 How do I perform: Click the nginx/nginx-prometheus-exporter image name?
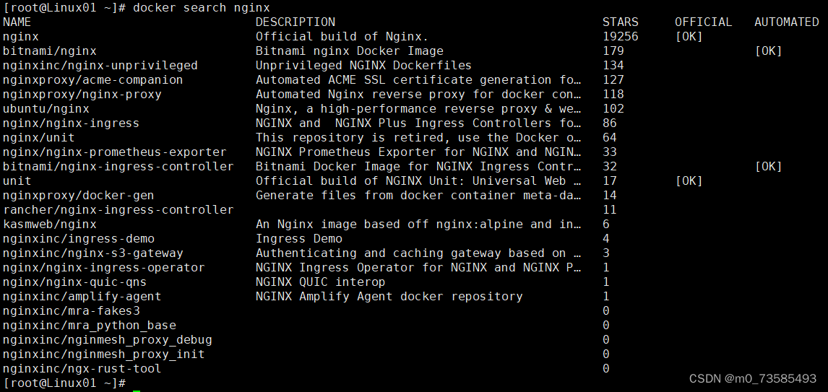[115, 152]
